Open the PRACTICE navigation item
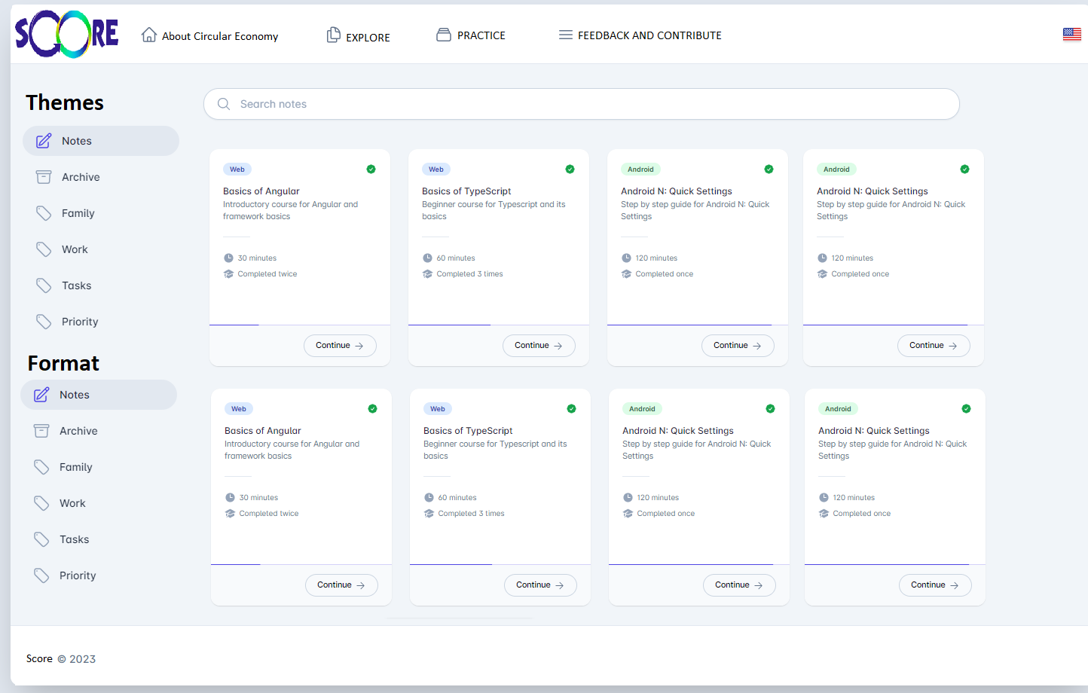The height and width of the screenshot is (693, 1088). click(471, 35)
